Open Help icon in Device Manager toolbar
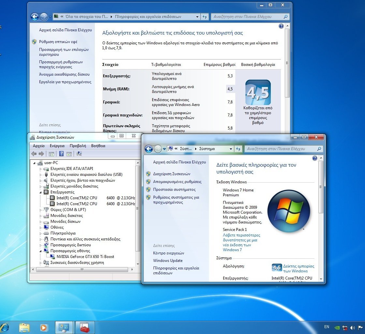The width and height of the screenshot is (365, 334). tap(61, 154)
